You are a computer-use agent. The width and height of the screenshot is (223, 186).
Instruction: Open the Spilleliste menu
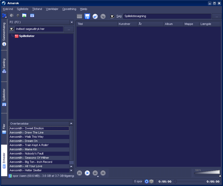(x=22, y=9)
